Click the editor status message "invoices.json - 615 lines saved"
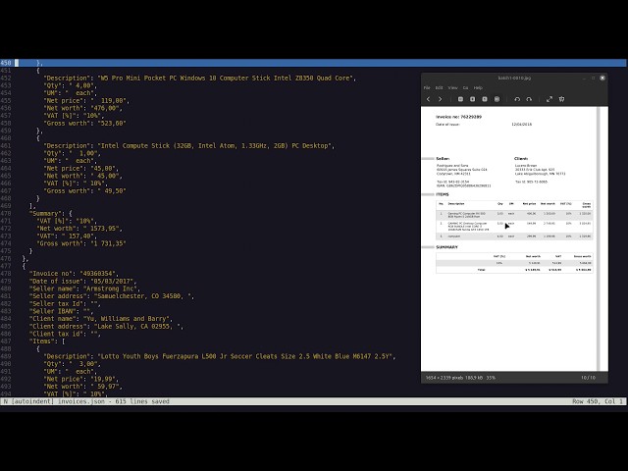 coord(114,401)
